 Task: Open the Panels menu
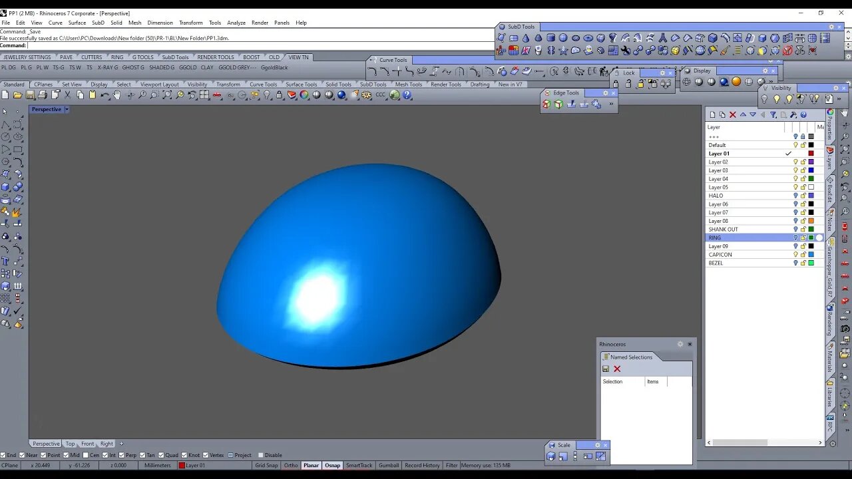[x=282, y=23]
